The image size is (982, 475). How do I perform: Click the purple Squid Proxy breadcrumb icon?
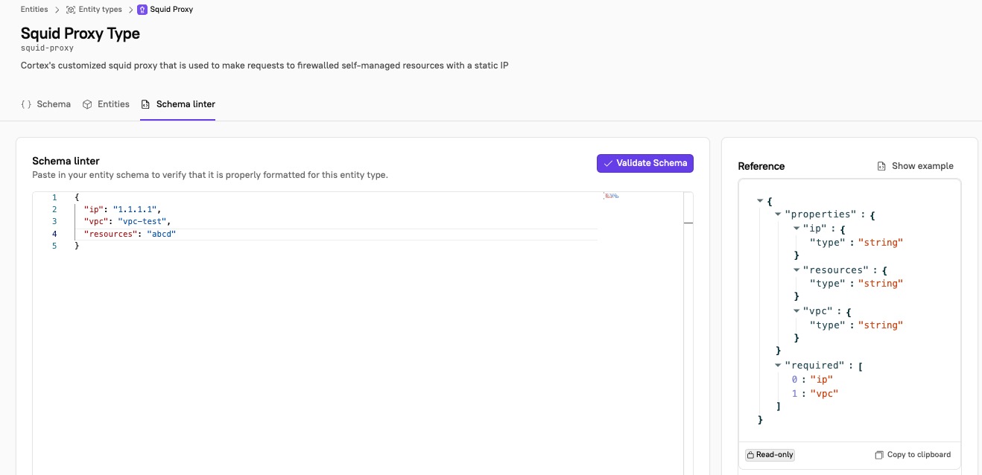coord(142,10)
